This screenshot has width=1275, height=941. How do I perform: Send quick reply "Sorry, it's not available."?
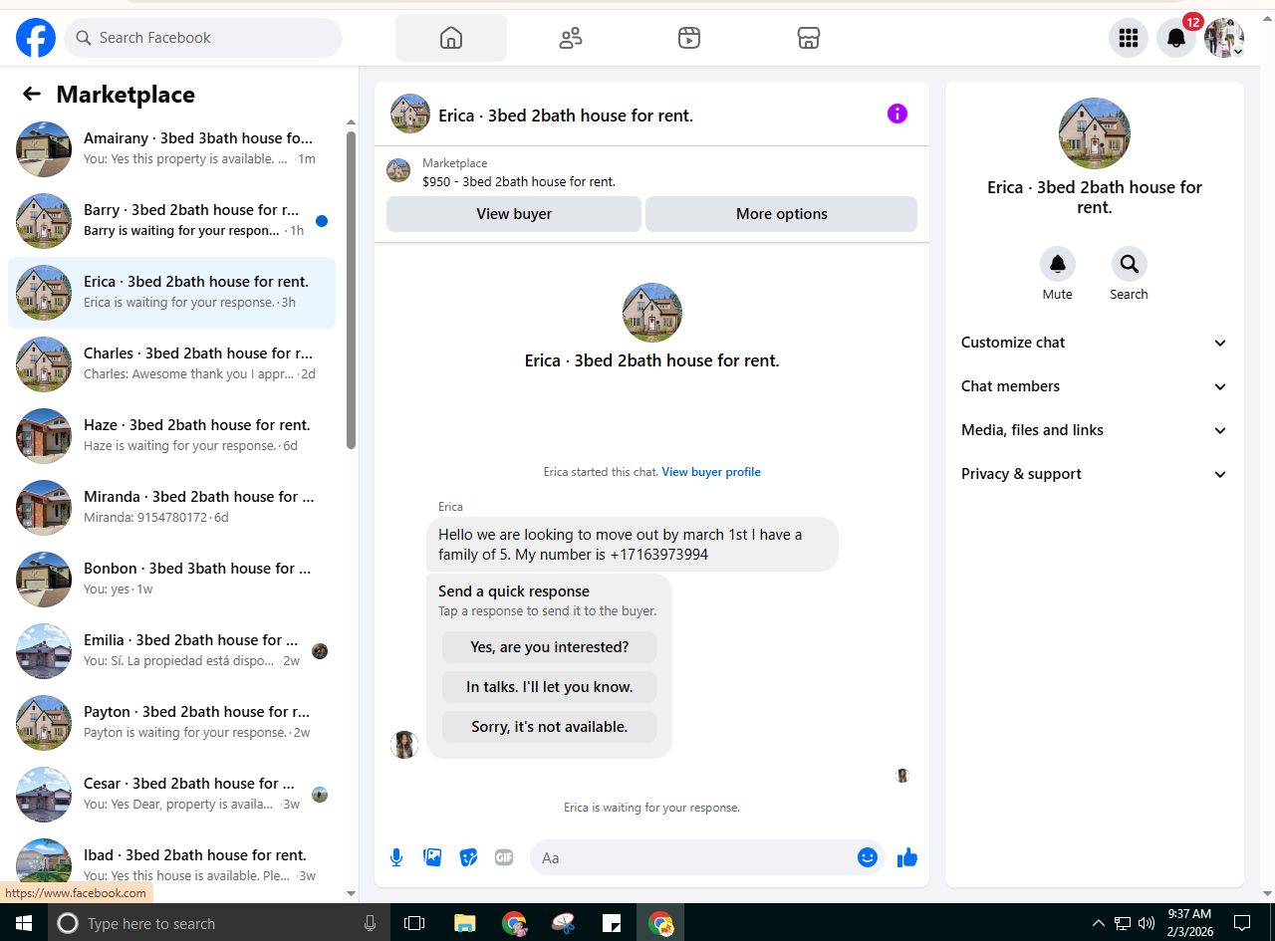click(550, 727)
